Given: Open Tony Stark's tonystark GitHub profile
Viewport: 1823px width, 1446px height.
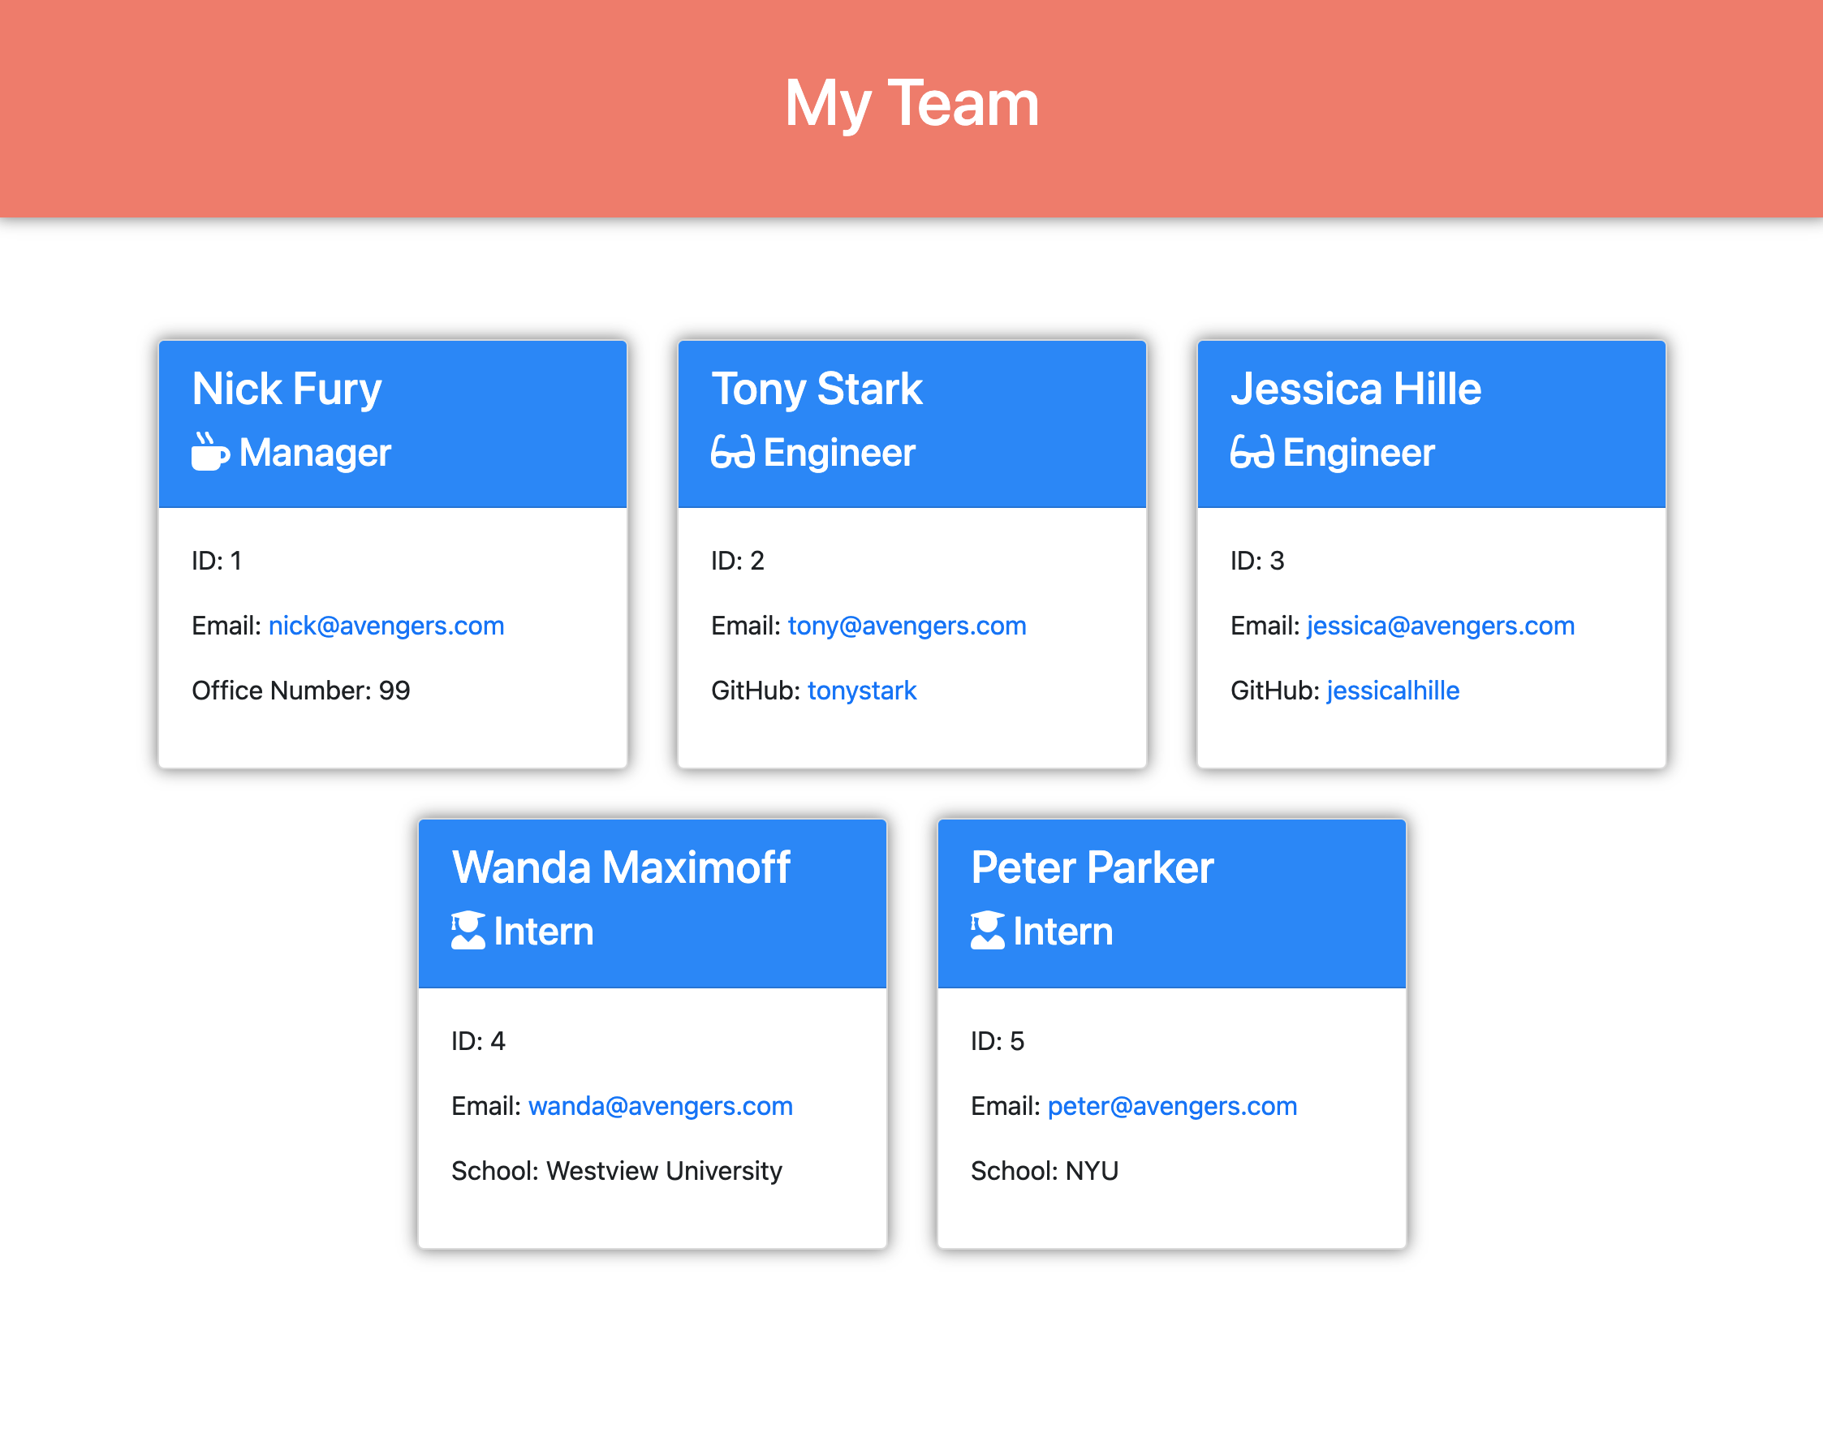Looking at the screenshot, I should 862,691.
